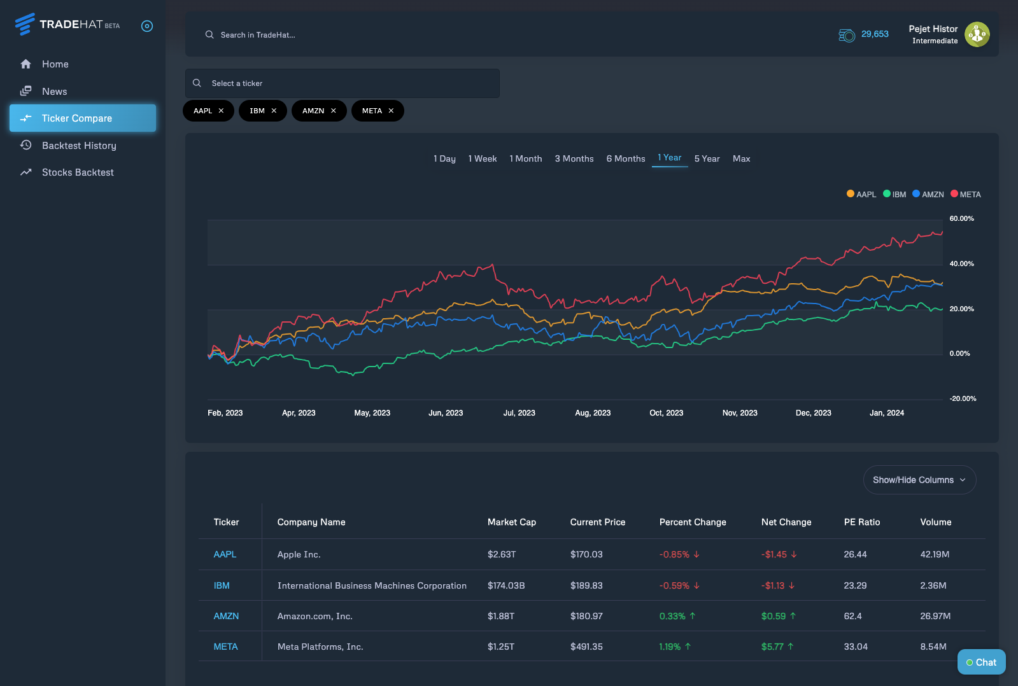Remove the META ticker chip
Viewport: 1018px width, 686px height.
point(391,111)
